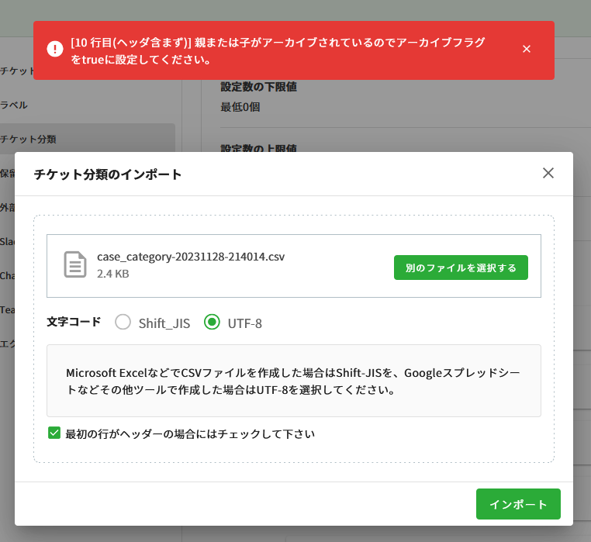Click the 文字コード label
This screenshot has width=591, height=542.
coord(73,321)
